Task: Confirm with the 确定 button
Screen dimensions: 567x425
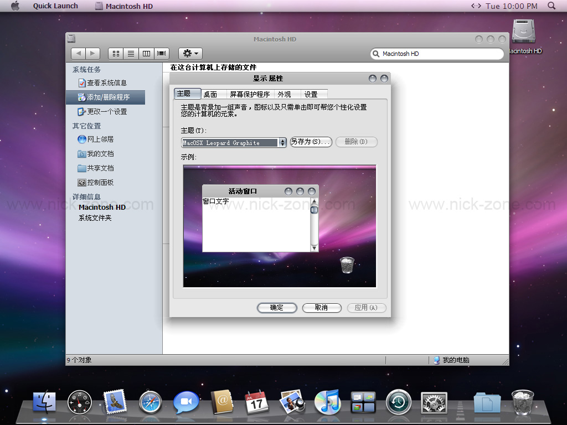Action: (x=277, y=308)
